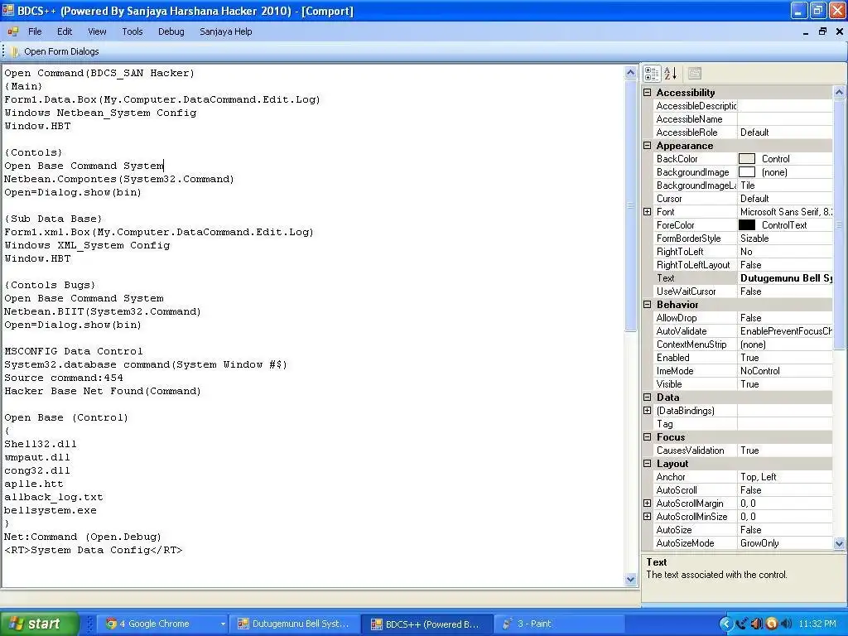The height and width of the screenshot is (636, 848).
Task: Open the Chrome taskbar group dropdown arrow
Action: (222, 624)
